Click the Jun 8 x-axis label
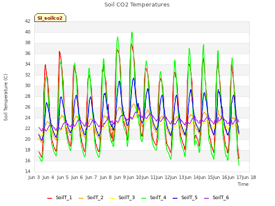 coord(106,177)
